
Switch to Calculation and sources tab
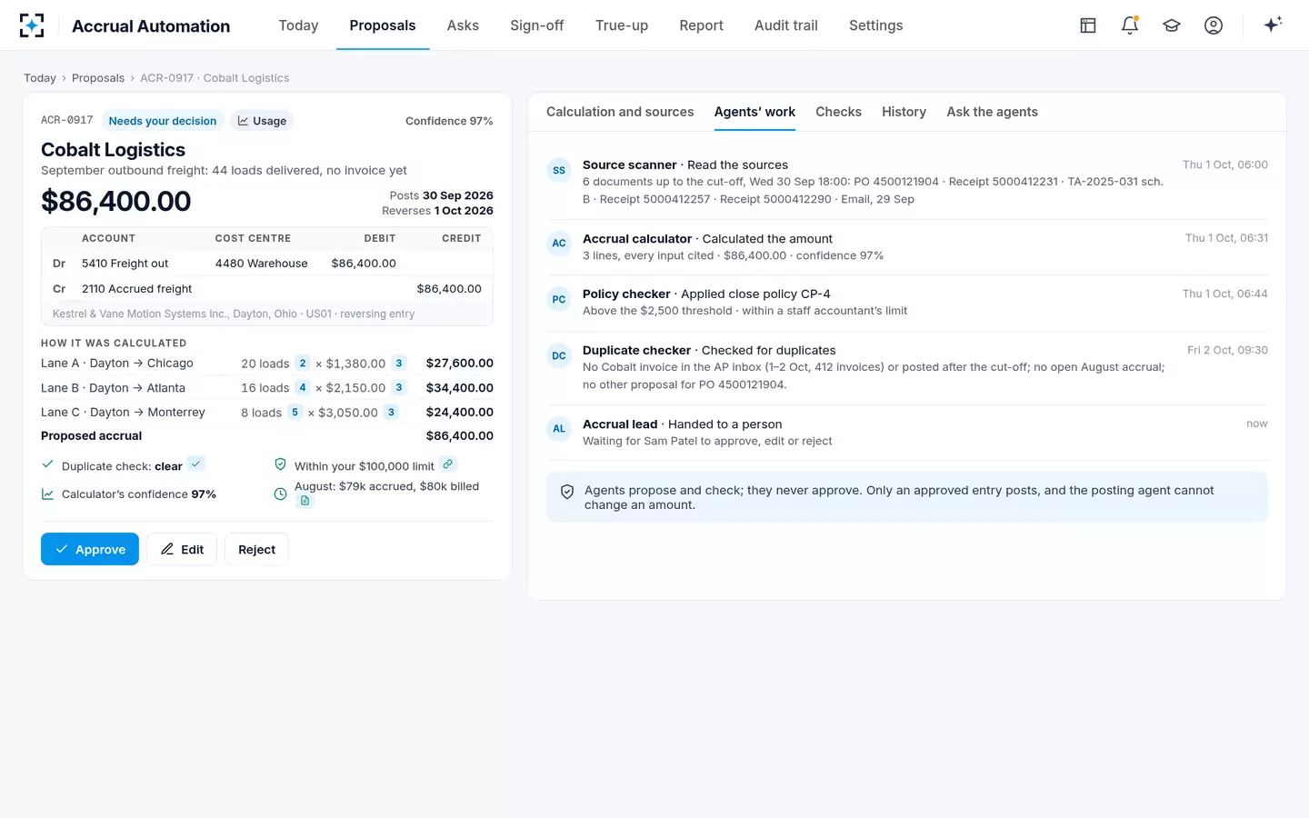(x=620, y=112)
